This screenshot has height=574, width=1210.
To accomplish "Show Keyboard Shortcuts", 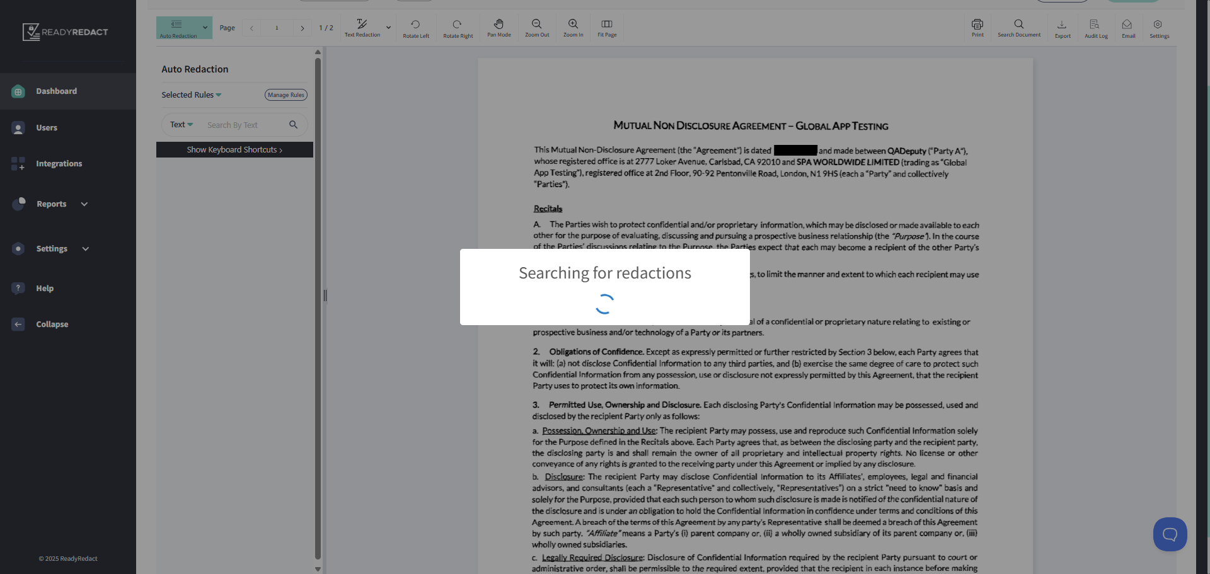I will 234,150.
